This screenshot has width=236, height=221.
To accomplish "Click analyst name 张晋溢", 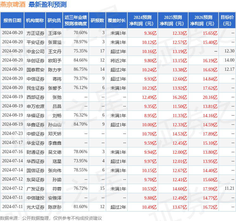I will coord(55,42).
